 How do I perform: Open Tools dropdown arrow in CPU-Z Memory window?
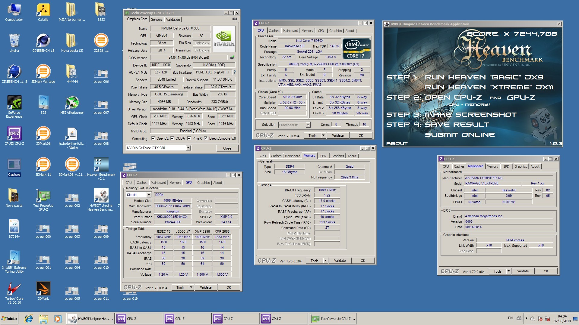click(325, 261)
